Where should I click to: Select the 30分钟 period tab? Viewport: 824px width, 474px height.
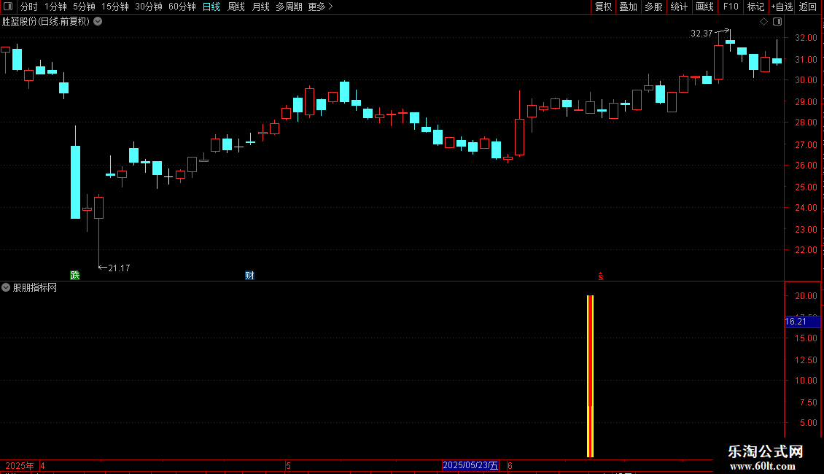click(x=149, y=7)
